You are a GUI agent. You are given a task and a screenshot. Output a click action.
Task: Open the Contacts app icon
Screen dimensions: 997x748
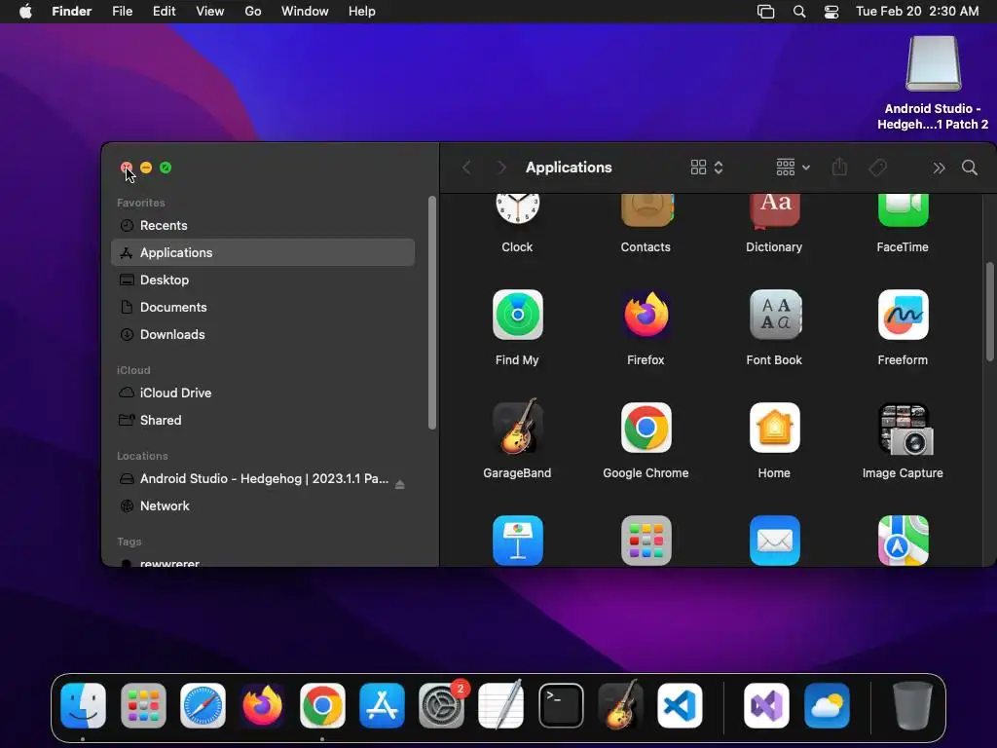click(x=646, y=210)
